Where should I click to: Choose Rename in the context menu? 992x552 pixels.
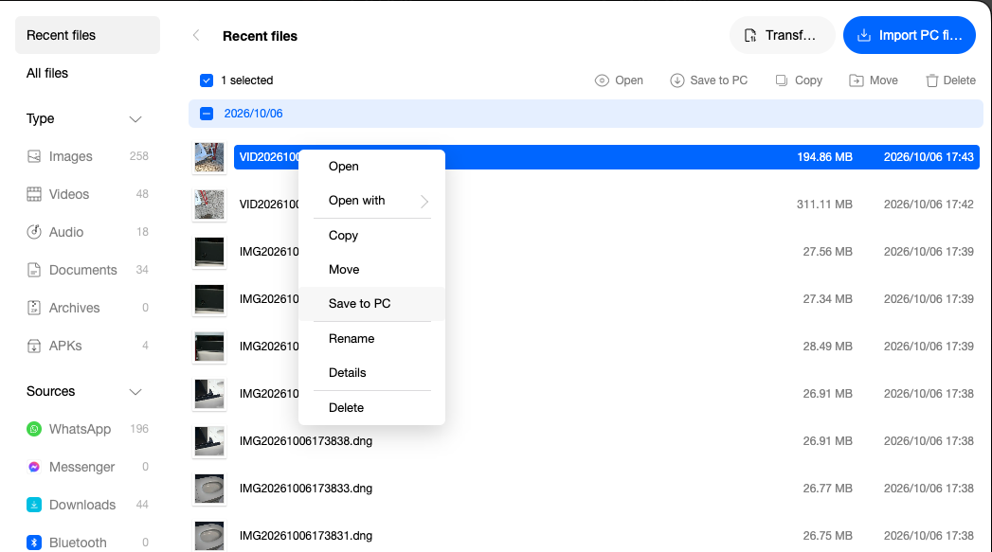(x=371, y=338)
